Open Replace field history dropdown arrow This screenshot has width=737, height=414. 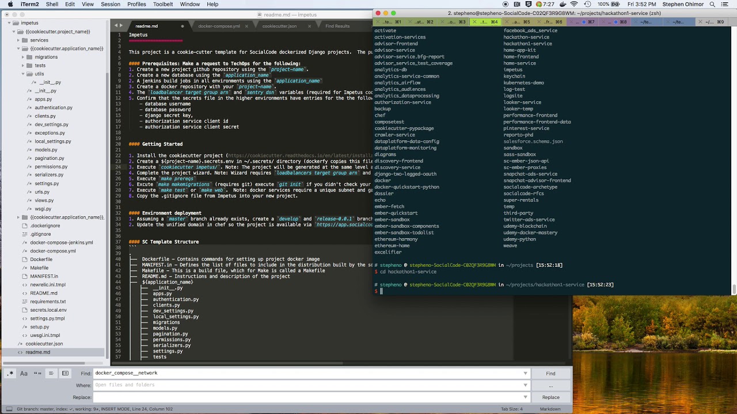(525, 397)
